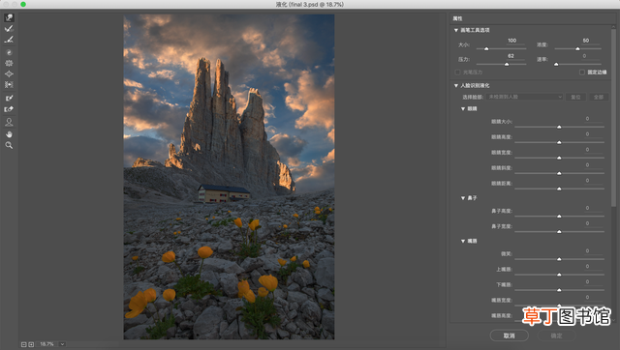Click the 18.7% zoom percentage field
Viewport: 620px width, 350px height.
click(47, 344)
